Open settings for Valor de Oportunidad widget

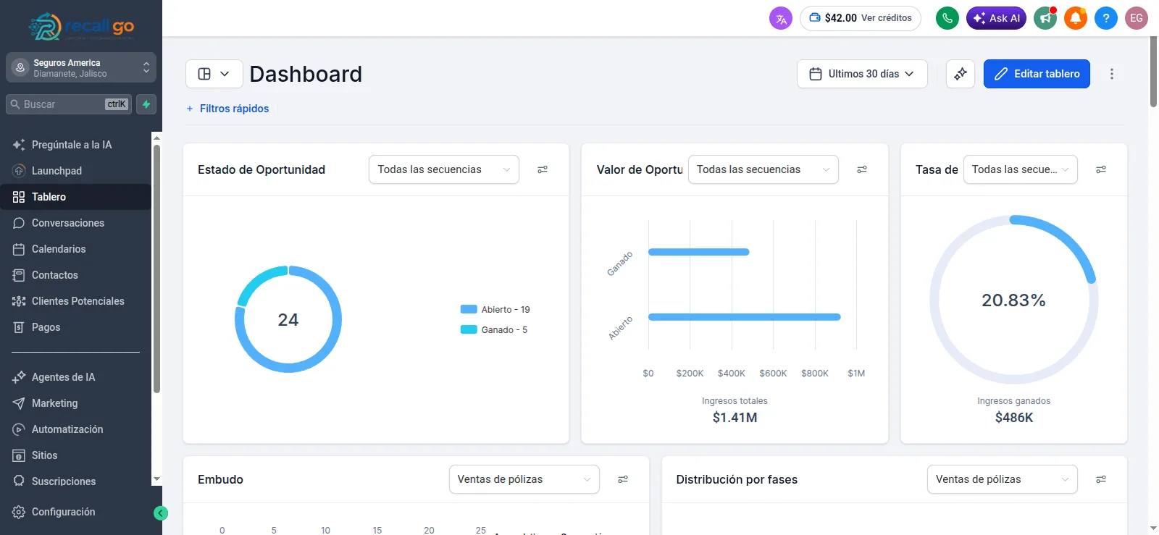862,169
